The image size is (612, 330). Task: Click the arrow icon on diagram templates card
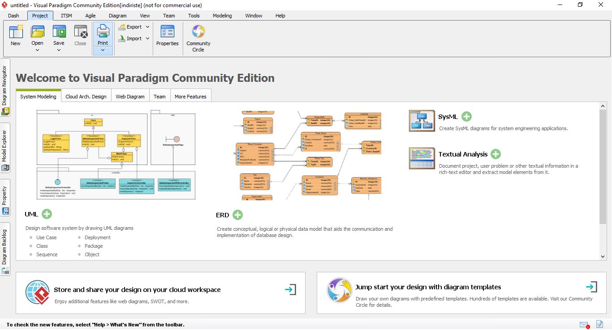coord(591,287)
